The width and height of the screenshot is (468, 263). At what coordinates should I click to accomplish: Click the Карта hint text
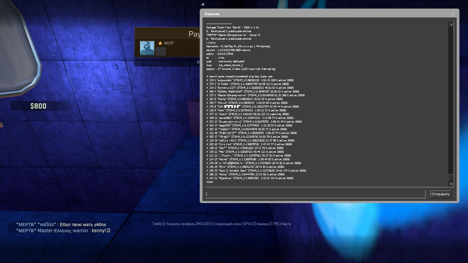286,224
